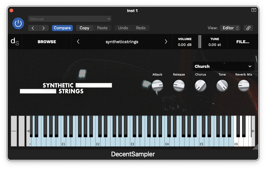Play the C2 key on keyboard
266x169 pixels.
click(x=98, y=142)
